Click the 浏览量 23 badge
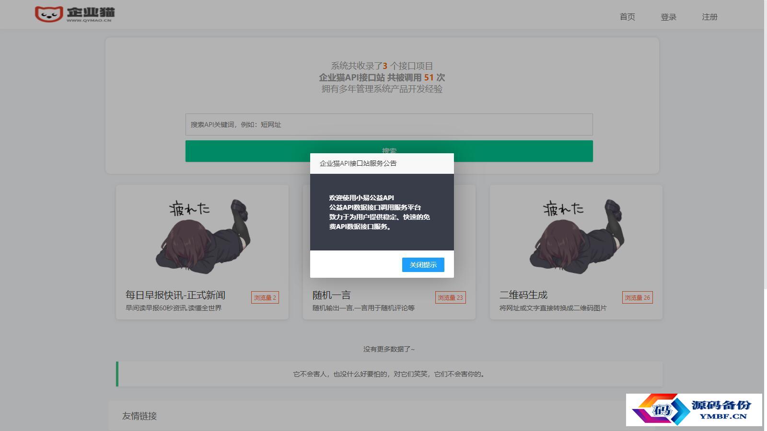This screenshot has width=767, height=431. coord(450,297)
